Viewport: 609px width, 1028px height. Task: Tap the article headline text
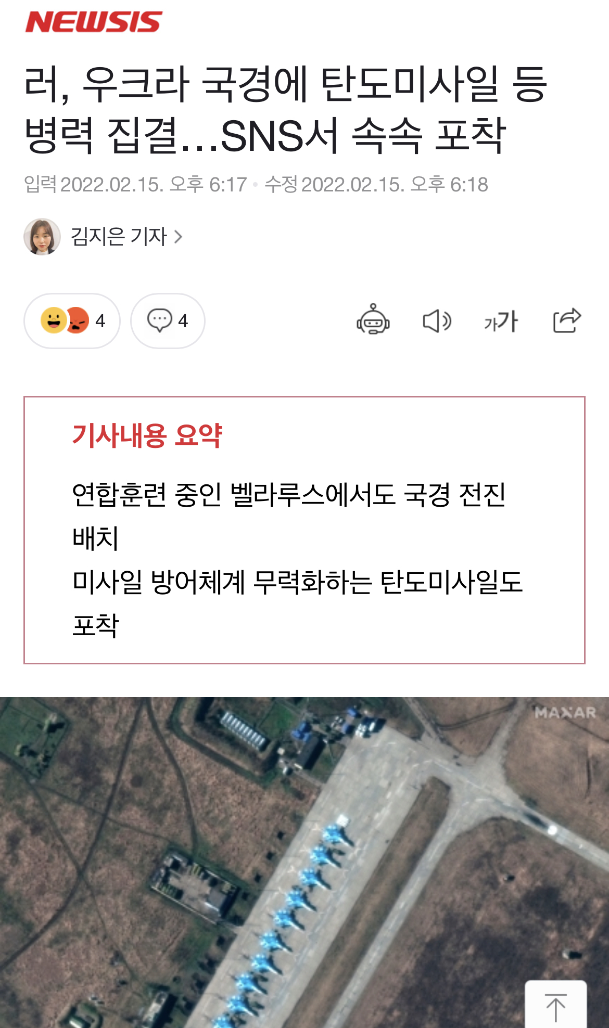(x=285, y=109)
